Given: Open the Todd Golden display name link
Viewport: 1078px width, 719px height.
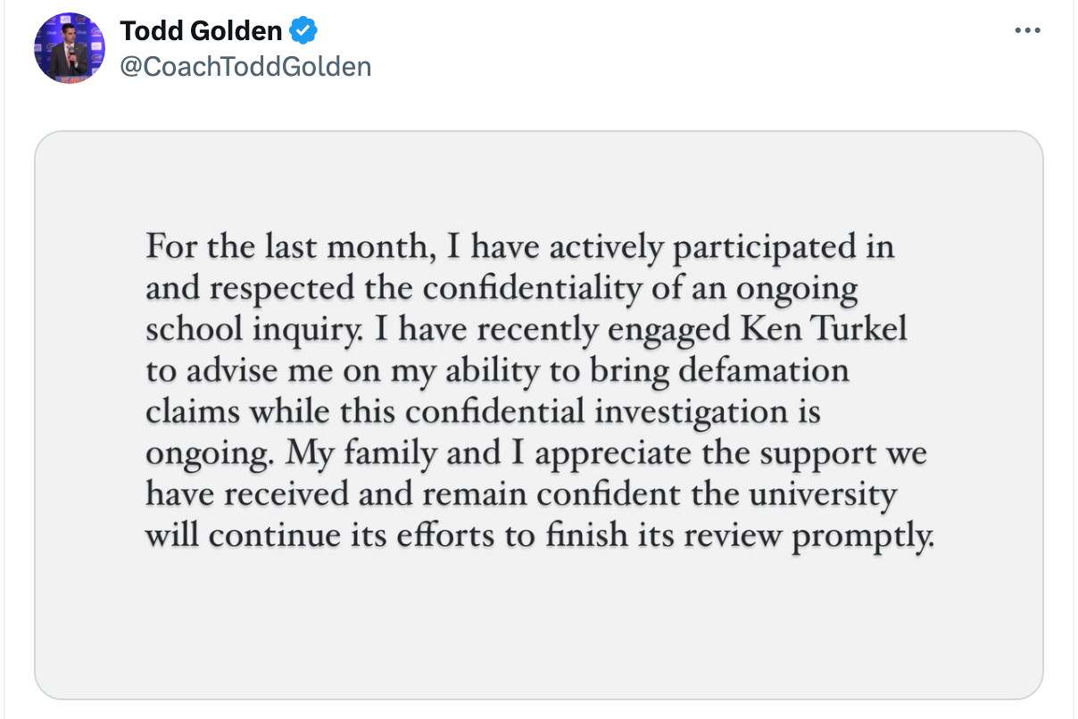Looking at the screenshot, I should pos(201,31).
